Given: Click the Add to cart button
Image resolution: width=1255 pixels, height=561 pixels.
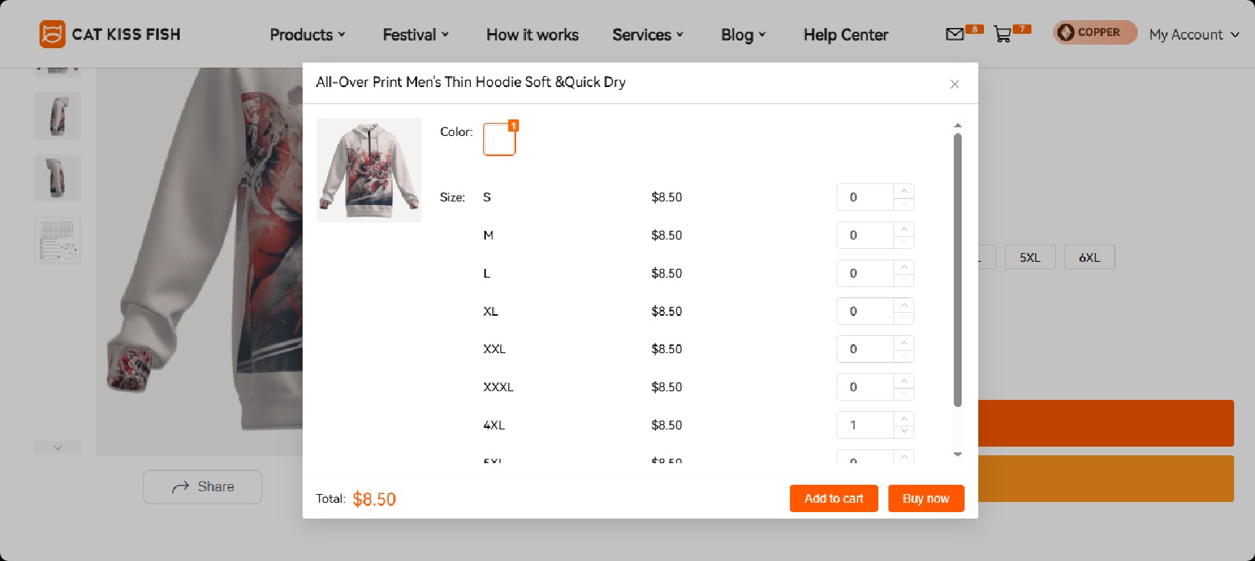Looking at the screenshot, I should tap(834, 498).
